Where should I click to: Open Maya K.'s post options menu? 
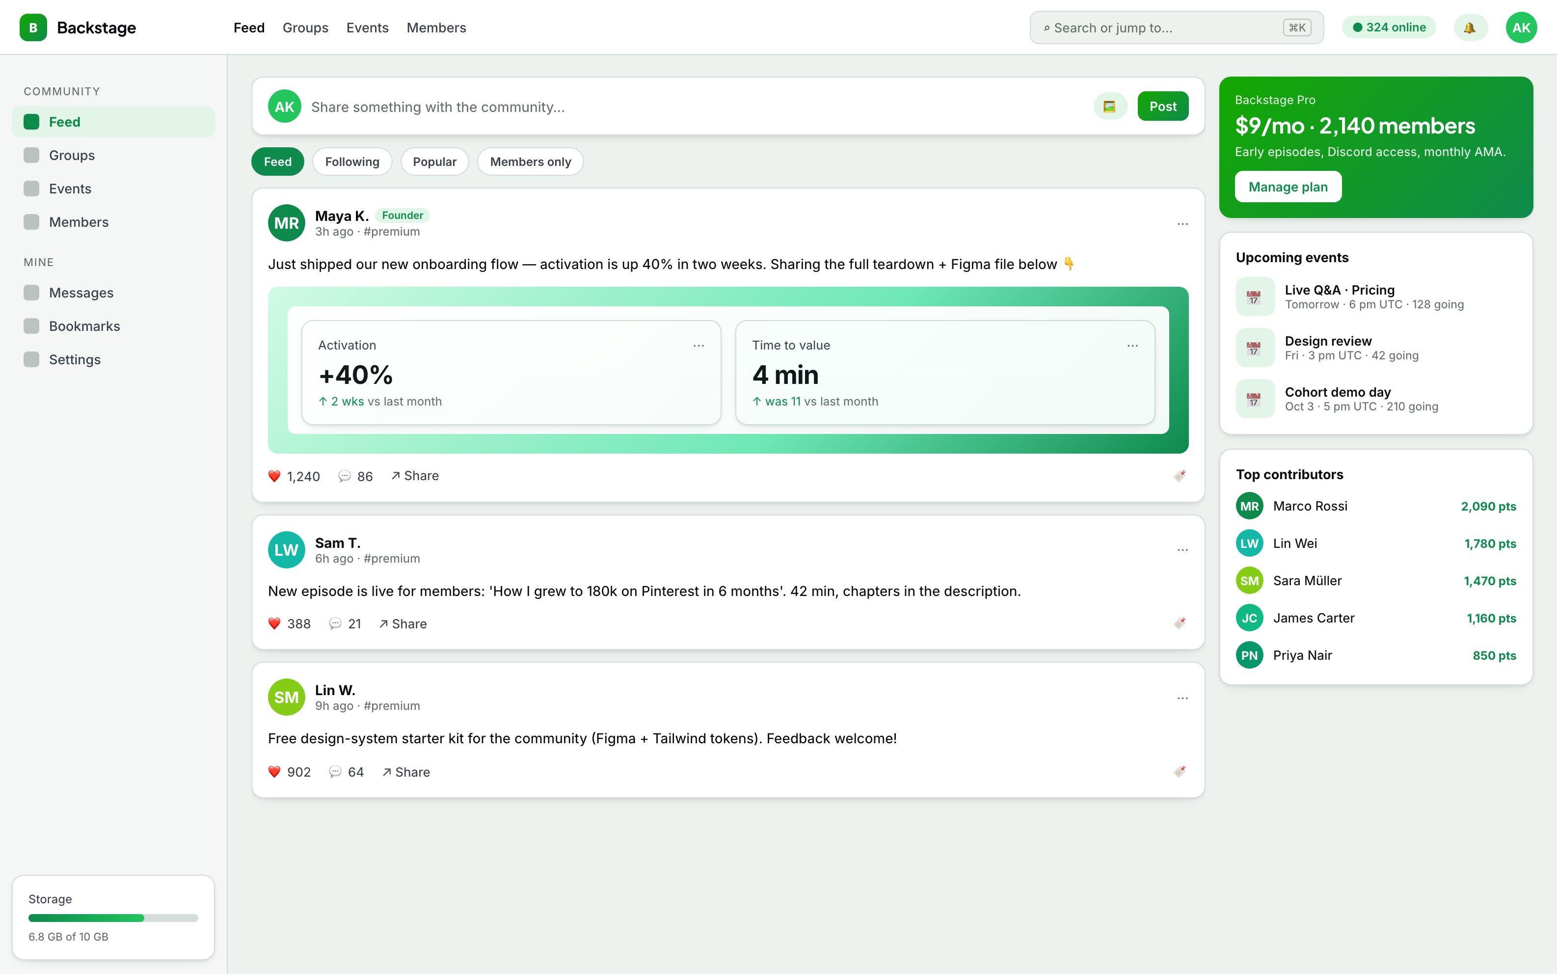point(1182,223)
